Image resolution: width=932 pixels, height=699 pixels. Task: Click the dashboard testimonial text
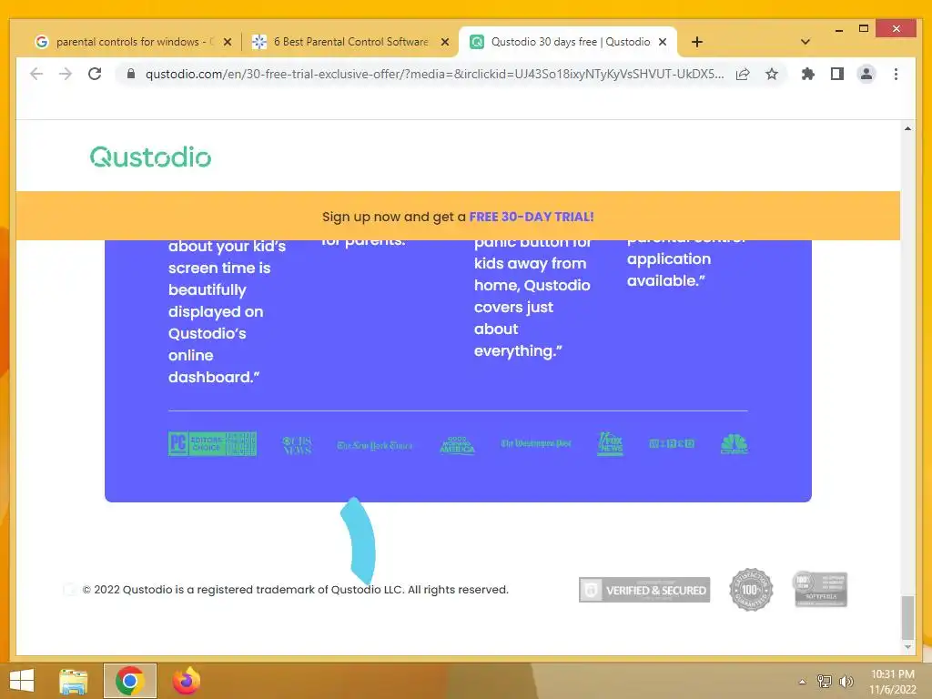click(x=227, y=311)
